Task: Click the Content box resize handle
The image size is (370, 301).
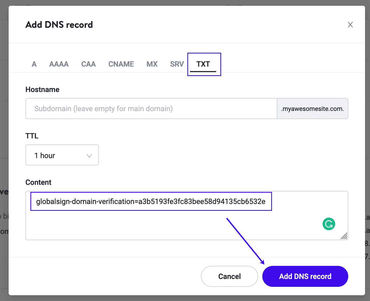Action: 344,236
